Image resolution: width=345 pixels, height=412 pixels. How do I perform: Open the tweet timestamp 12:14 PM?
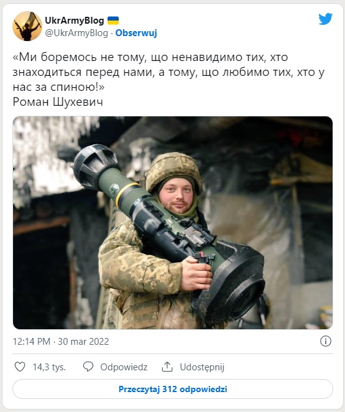[x=32, y=341]
